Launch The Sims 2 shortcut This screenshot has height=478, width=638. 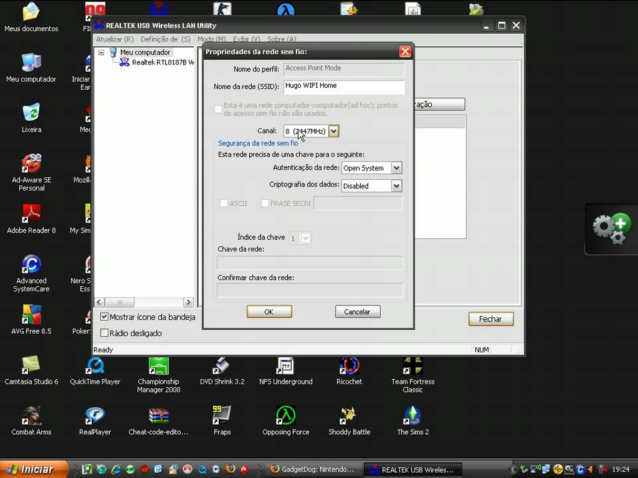point(413,420)
